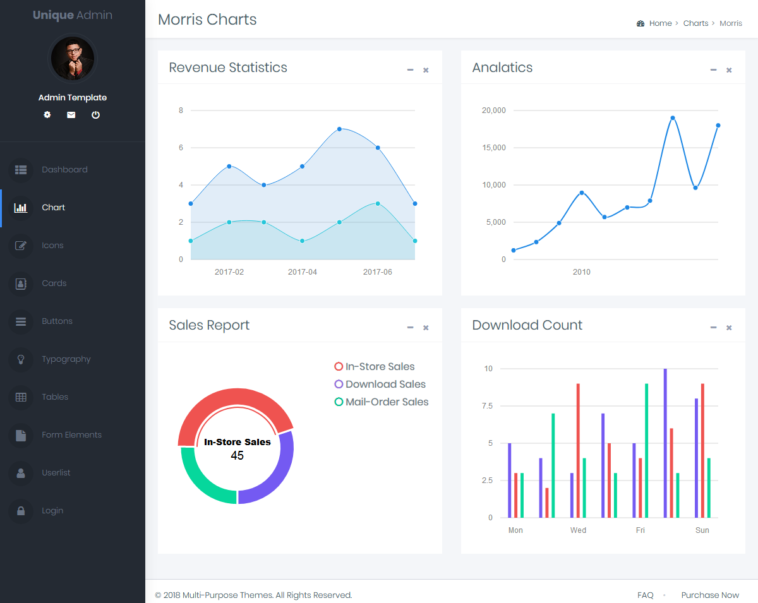This screenshot has width=758, height=603.
Task: Open the Chart section via its bar-chart icon
Action: click(21, 207)
